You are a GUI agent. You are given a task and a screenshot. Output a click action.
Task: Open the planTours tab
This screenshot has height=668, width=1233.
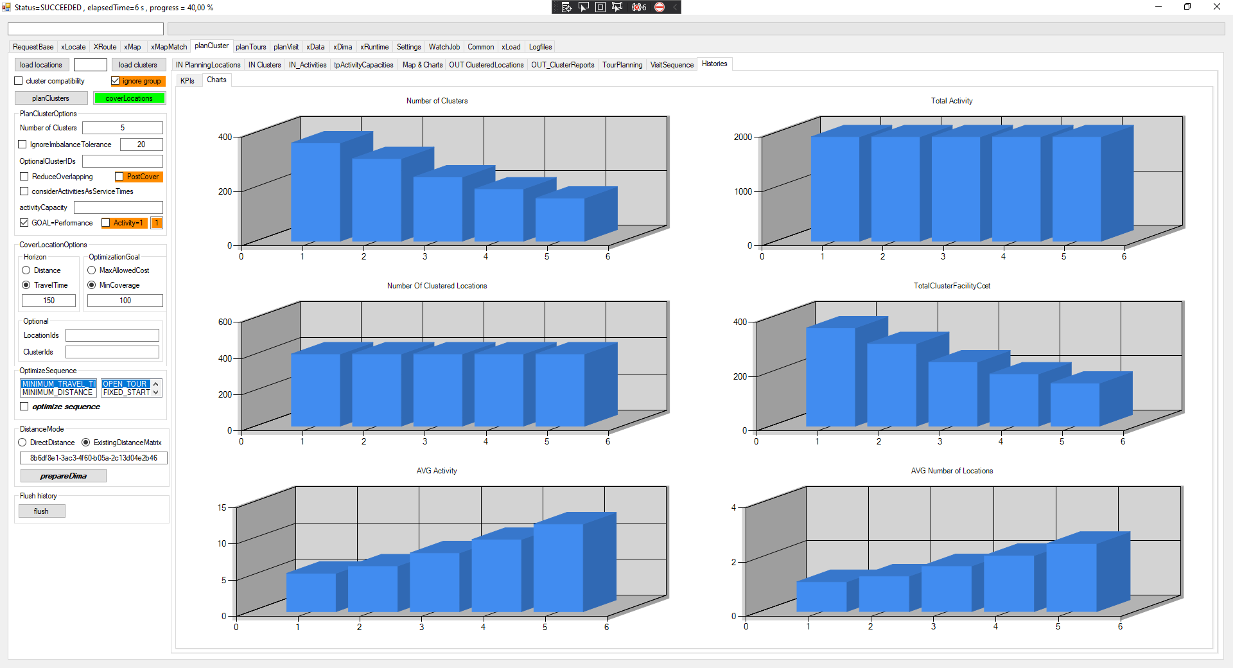[250, 47]
